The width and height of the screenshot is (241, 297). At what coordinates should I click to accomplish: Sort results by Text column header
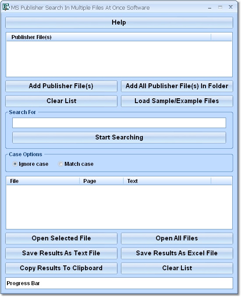tap(167, 181)
